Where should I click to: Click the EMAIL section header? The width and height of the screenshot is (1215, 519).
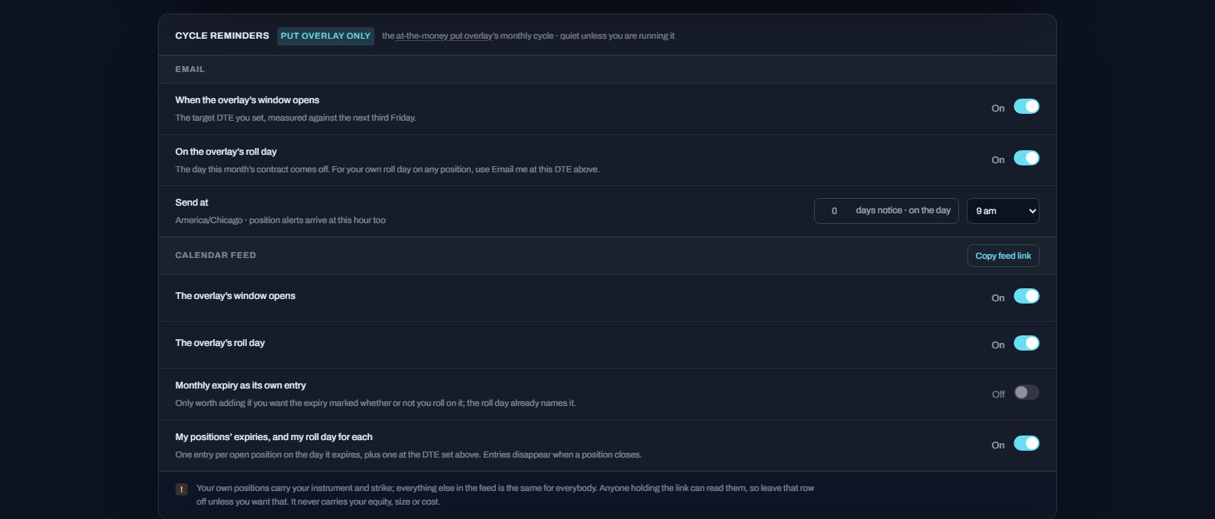pos(190,69)
